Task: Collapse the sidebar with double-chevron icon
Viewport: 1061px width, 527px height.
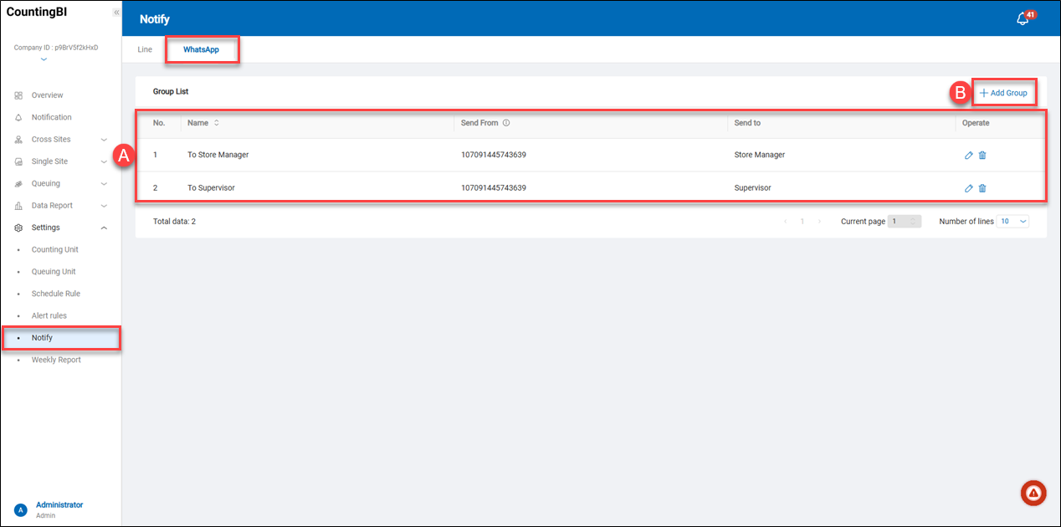Action: click(115, 13)
